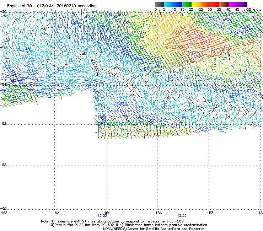Click the -58 latitude label
263x231 pixels.
pyautogui.click(x=3, y=165)
